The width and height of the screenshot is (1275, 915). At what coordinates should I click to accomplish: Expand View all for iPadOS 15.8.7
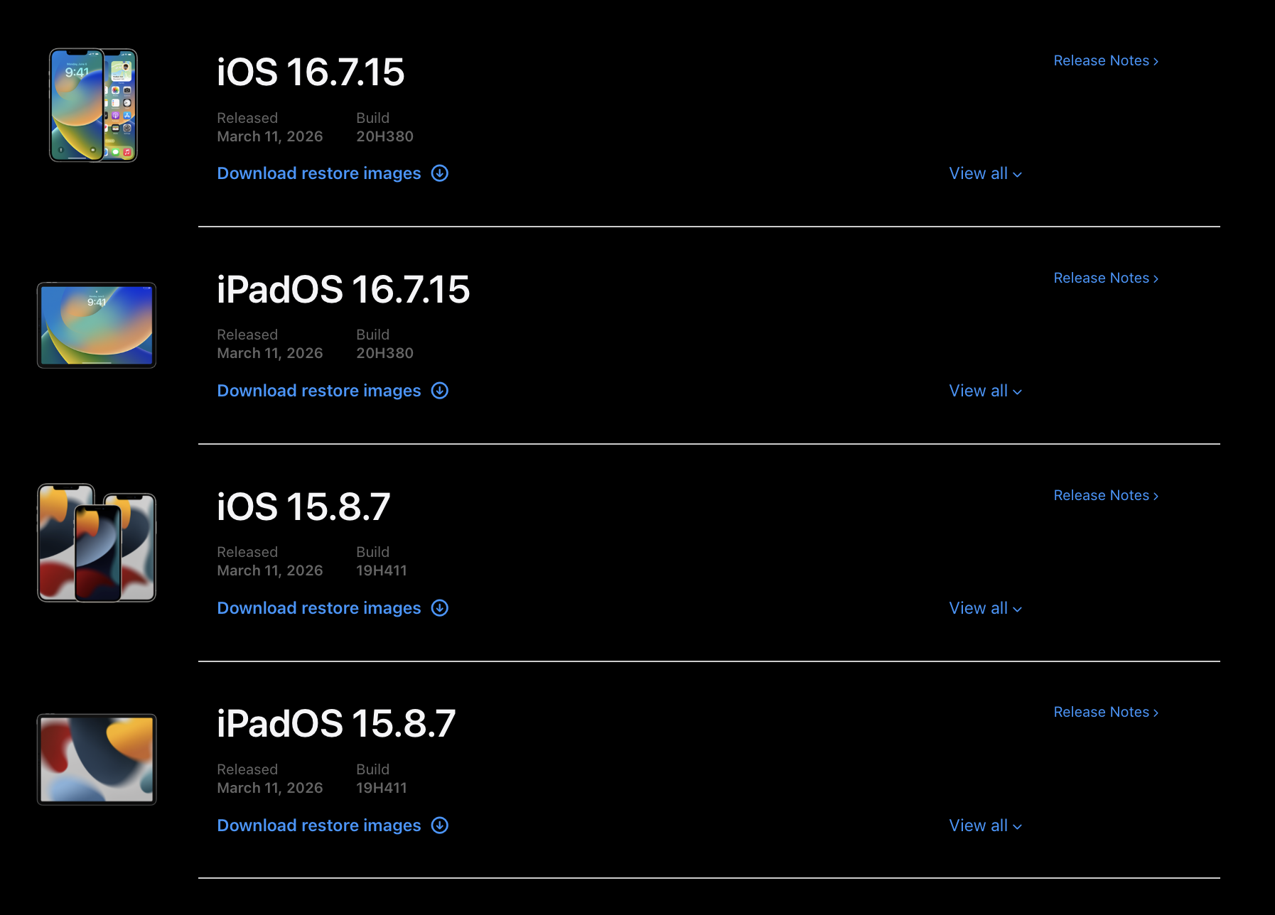coord(986,825)
